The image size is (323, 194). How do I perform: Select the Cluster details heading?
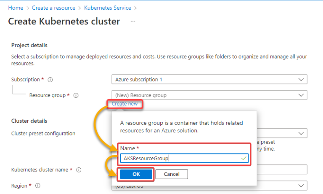(29, 121)
